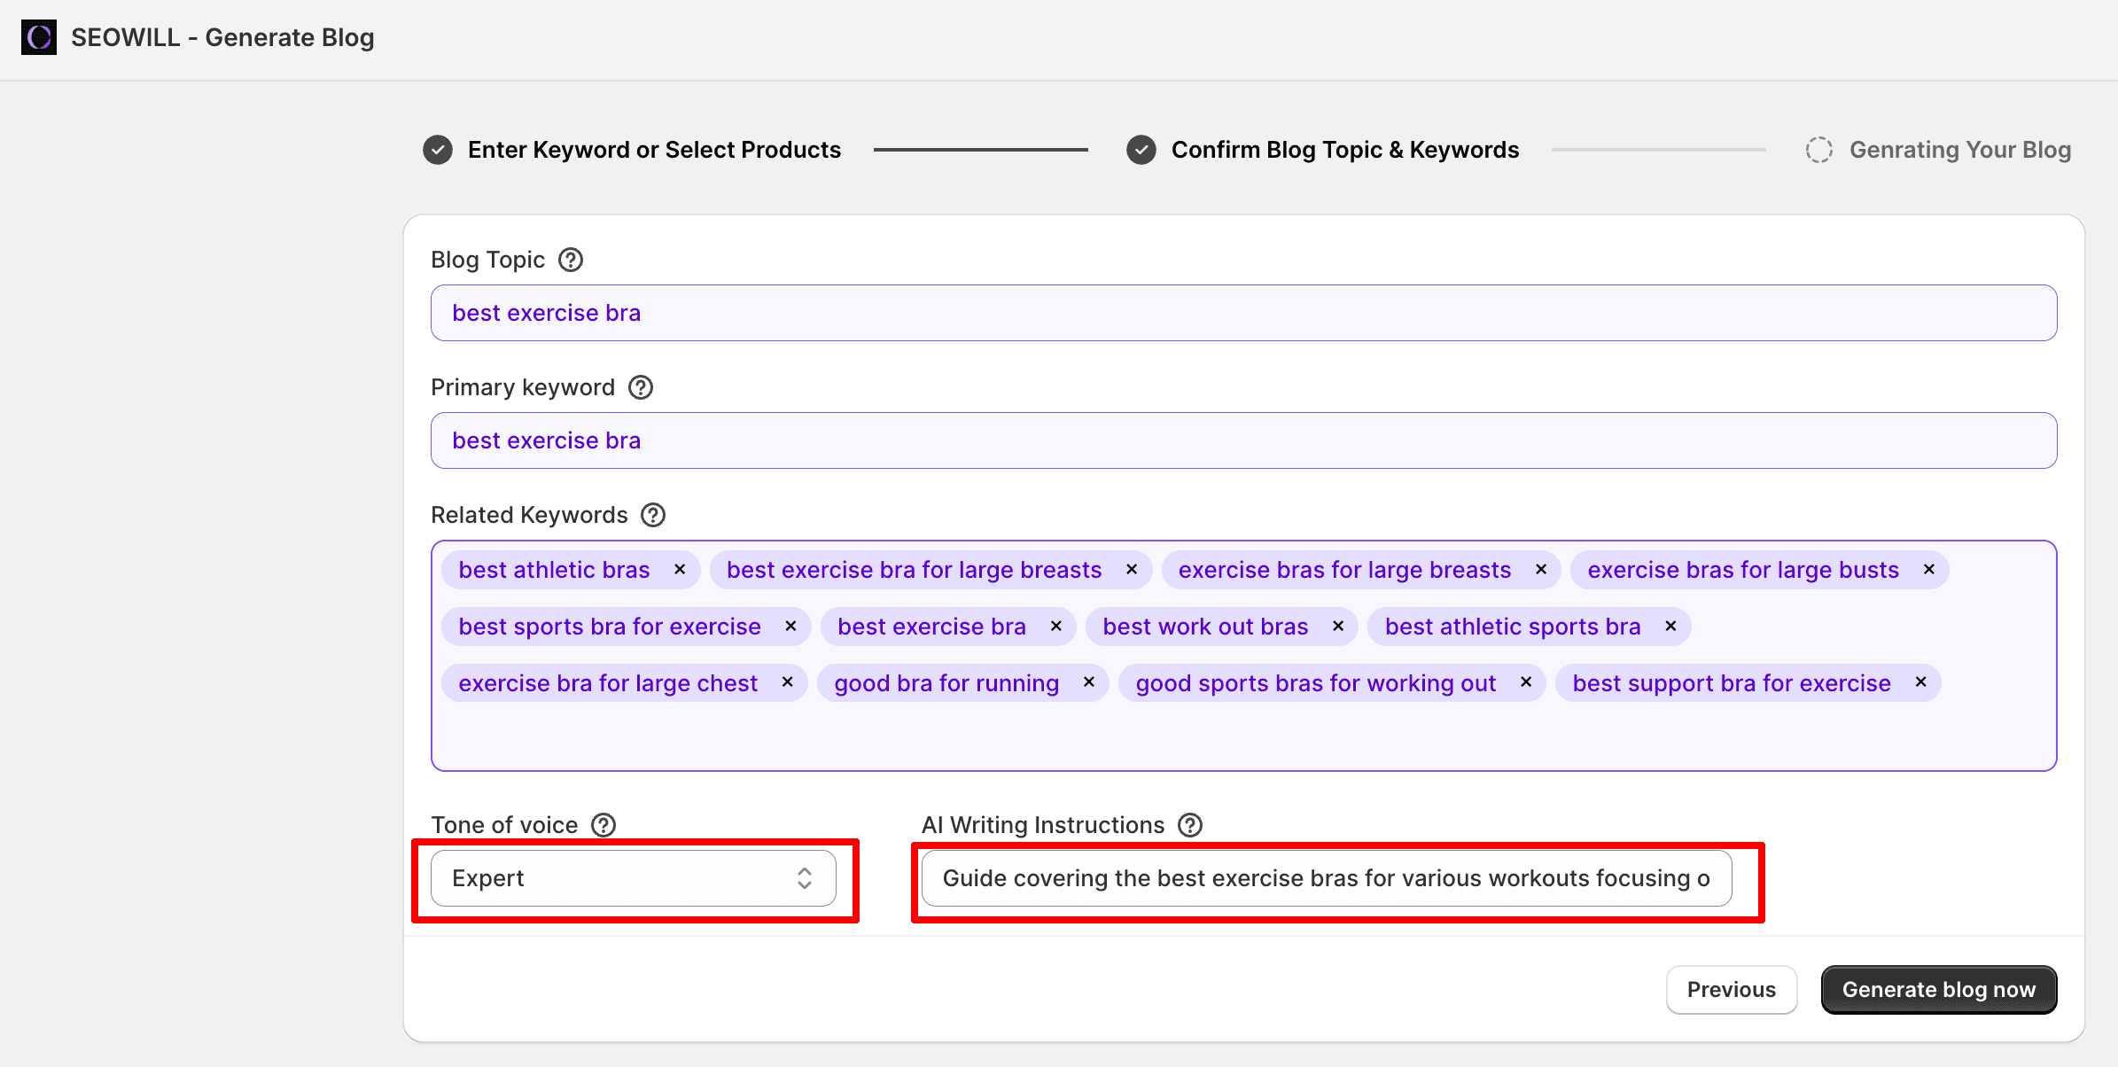
Task: Remove the 'exercise bras for large busts' chip
Action: point(1928,569)
